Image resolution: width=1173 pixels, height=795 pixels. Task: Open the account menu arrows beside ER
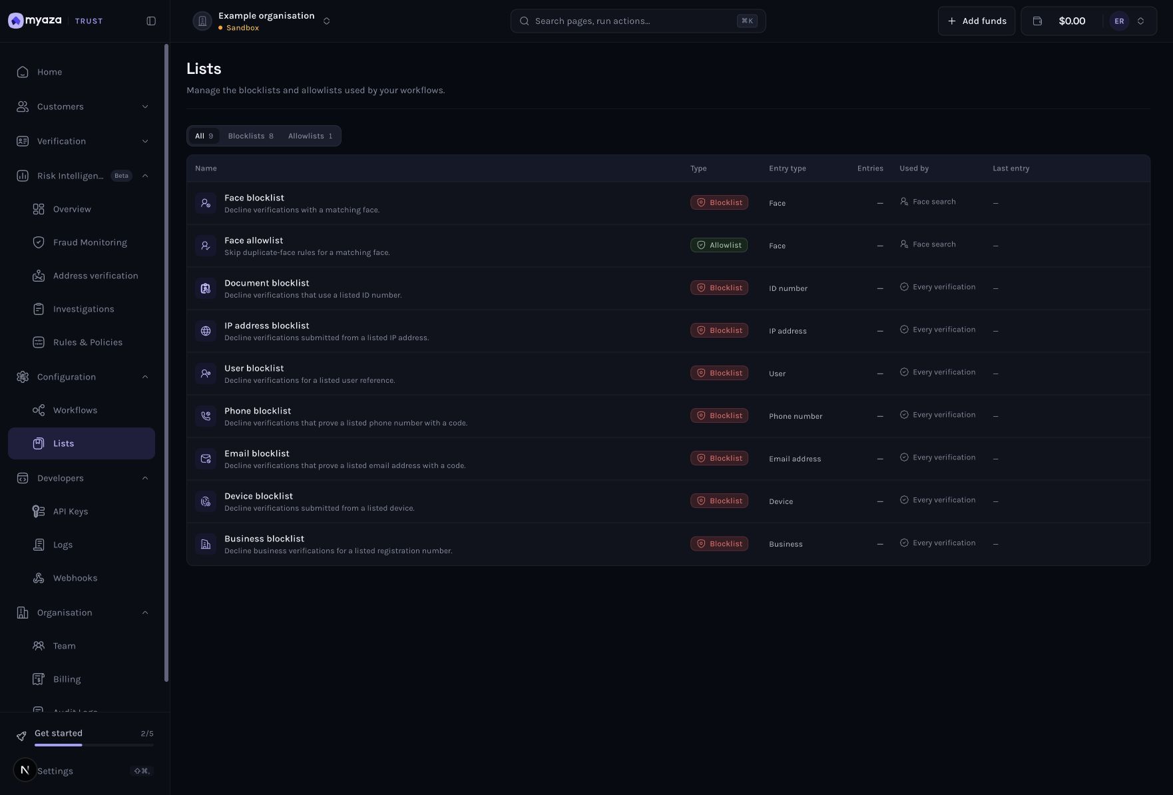(x=1140, y=21)
